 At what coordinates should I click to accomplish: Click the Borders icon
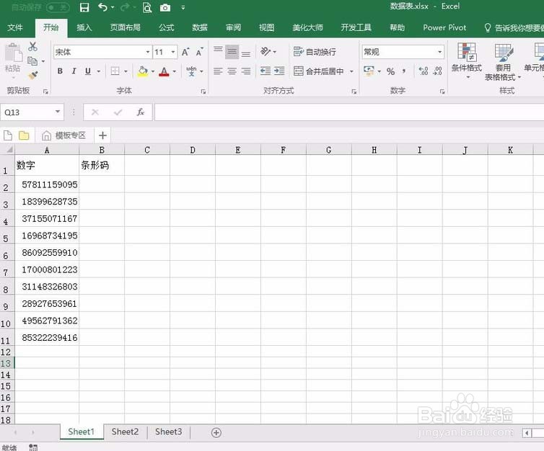coord(115,71)
